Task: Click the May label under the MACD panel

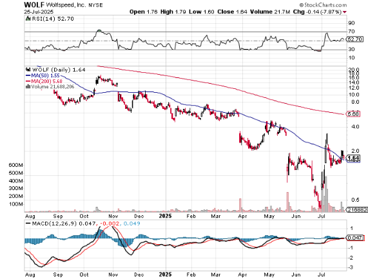Action: (269, 274)
